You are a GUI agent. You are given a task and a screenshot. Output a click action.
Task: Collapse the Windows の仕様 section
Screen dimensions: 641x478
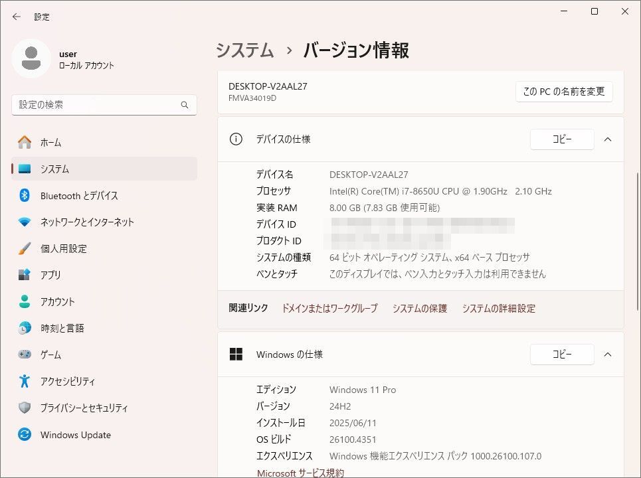608,355
